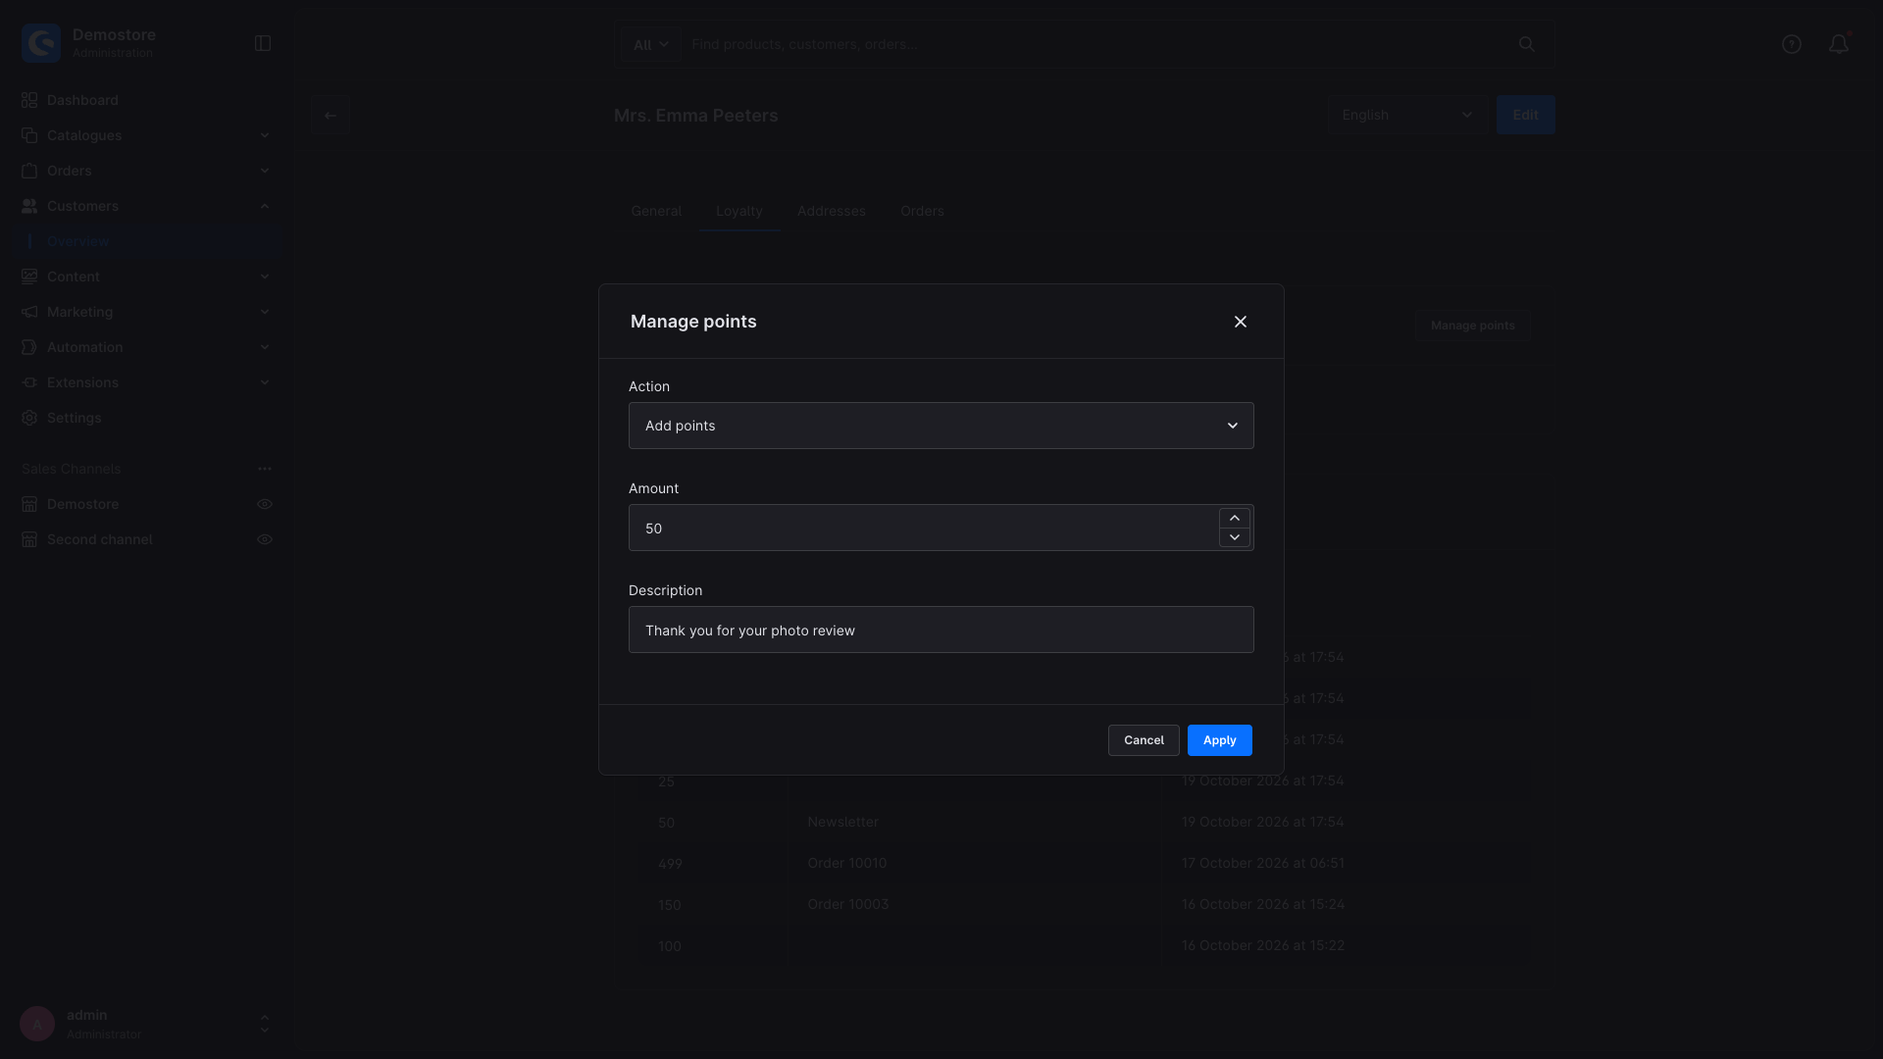Switch to the General tab
The image size is (1883, 1059).
(x=656, y=211)
